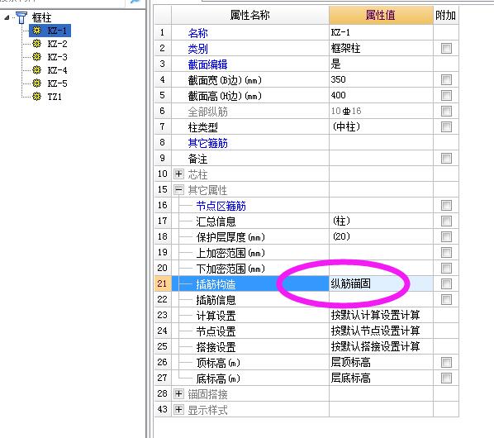Toggle the 附加 checkbox for 汇总信息
Screen dimensions: 494x438
[446, 221]
